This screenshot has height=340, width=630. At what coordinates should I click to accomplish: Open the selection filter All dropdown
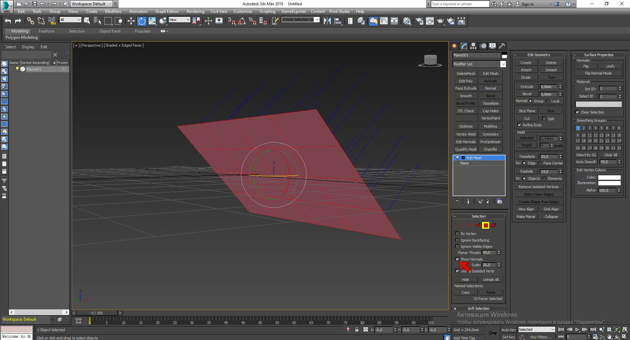pyautogui.click(x=70, y=20)
